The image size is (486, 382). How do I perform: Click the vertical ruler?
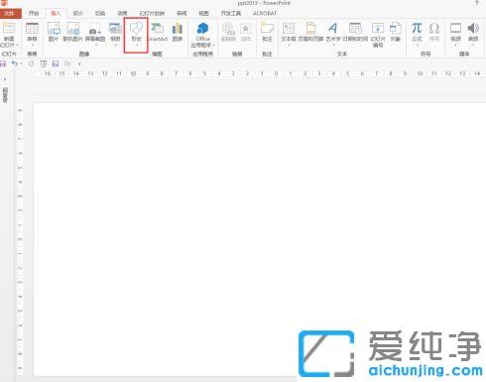click(20, 240)
